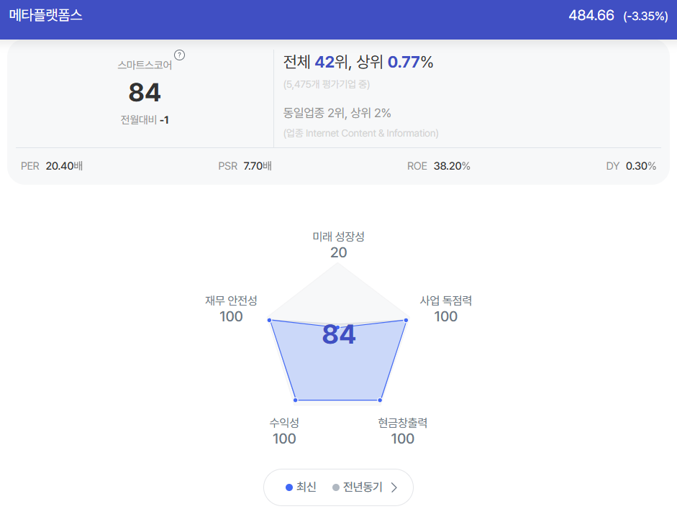Click the PER 20.40배 metric
Screen dimensions: 677x509
[52, 166]
